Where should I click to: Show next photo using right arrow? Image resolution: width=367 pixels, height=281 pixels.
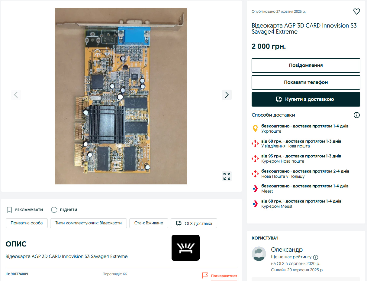pyautogui.click(x=227, y=95)
